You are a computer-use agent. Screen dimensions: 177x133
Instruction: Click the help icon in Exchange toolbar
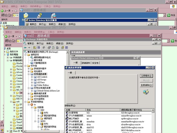[63, 48]
